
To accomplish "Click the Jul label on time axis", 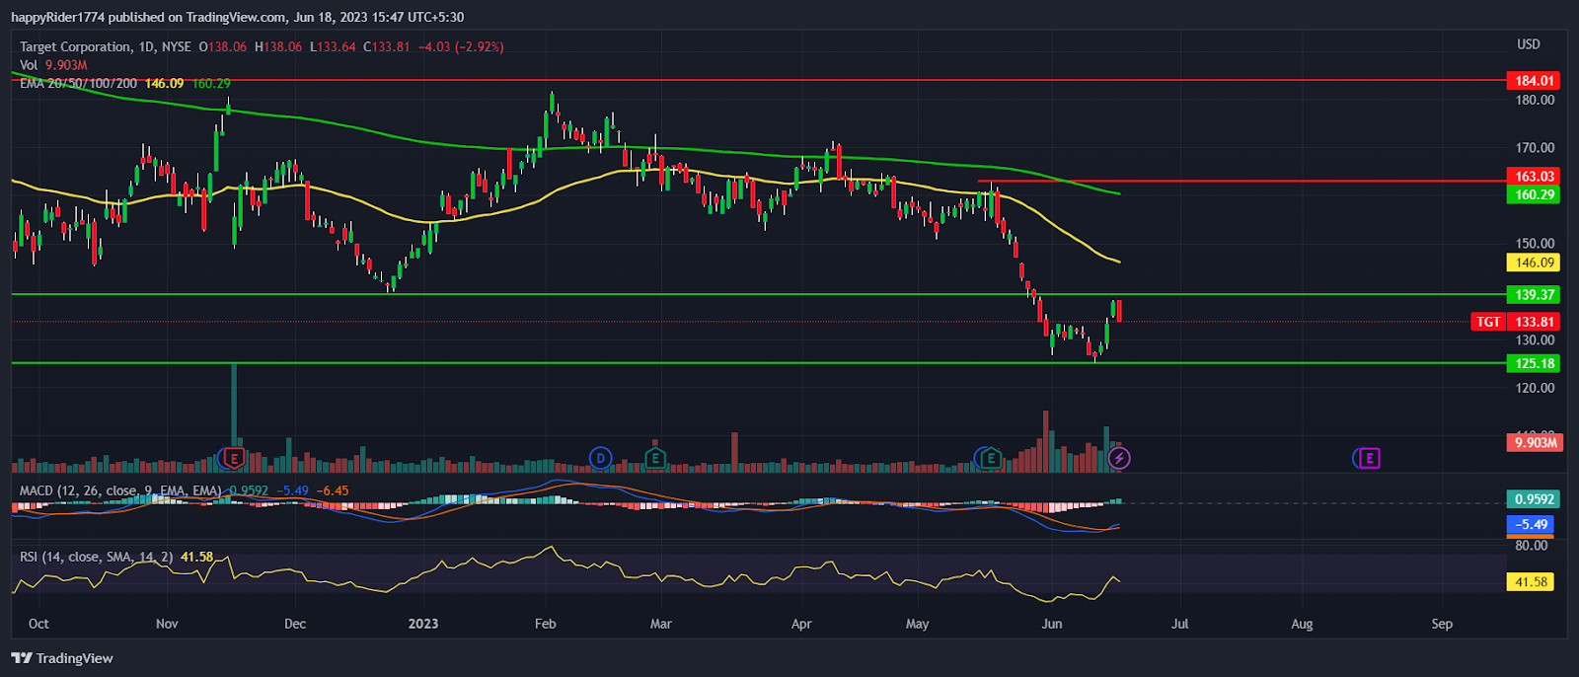I will coord(1179,624).
